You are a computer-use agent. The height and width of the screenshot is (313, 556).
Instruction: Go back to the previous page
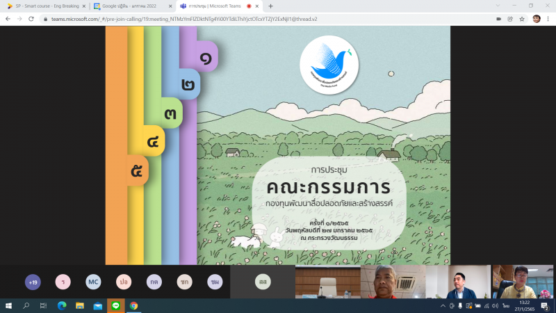point(8,19)
